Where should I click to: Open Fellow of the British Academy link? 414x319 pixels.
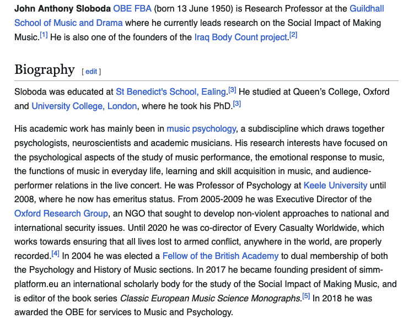click(221, 256)
